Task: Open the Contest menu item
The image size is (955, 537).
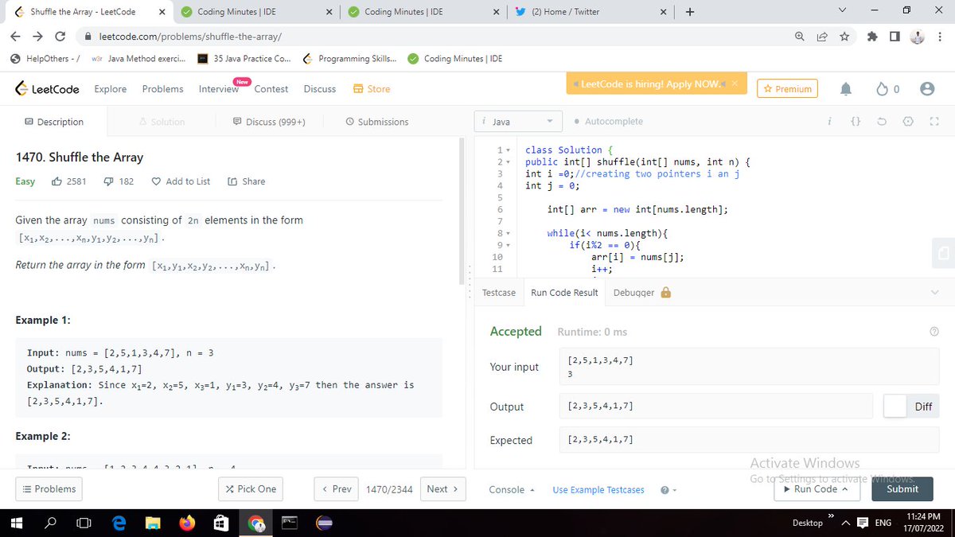Action: coord(271,89)
